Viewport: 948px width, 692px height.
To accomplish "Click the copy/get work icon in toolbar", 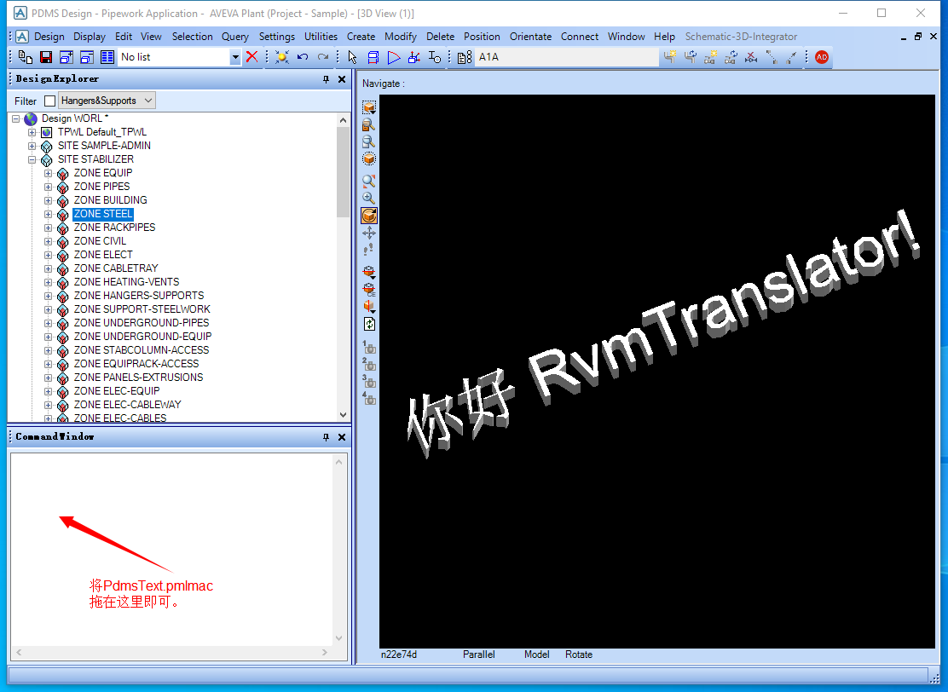I will click(26, 57).
